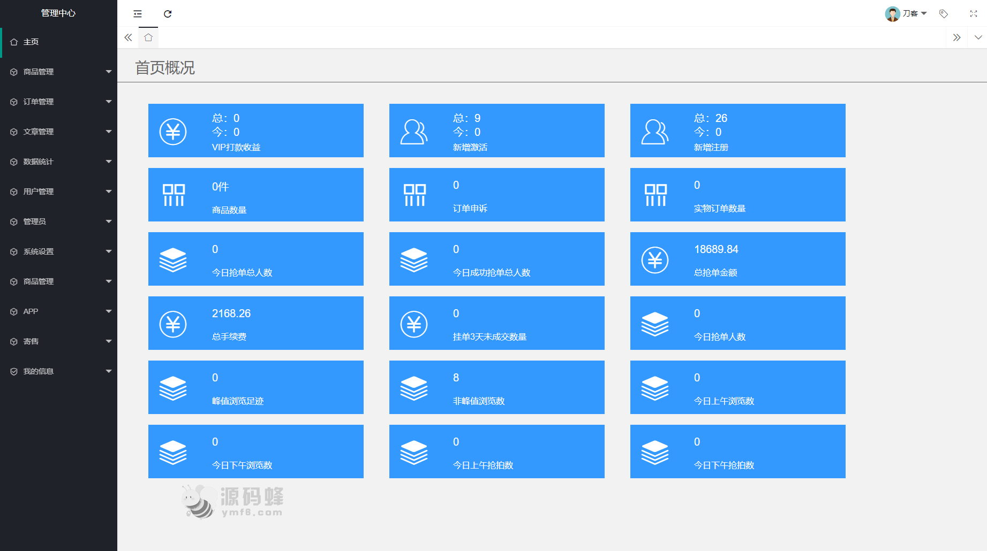The height and width of the screenshot is (551, 987).
Task: Click the cube icon beside 用户管理
Action: tap(14, 192)
